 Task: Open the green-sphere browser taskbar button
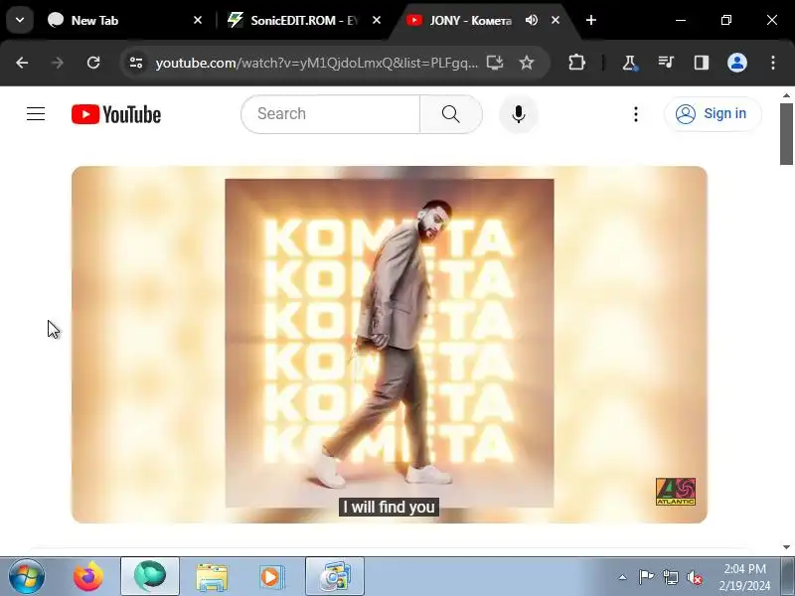point(150,576)
